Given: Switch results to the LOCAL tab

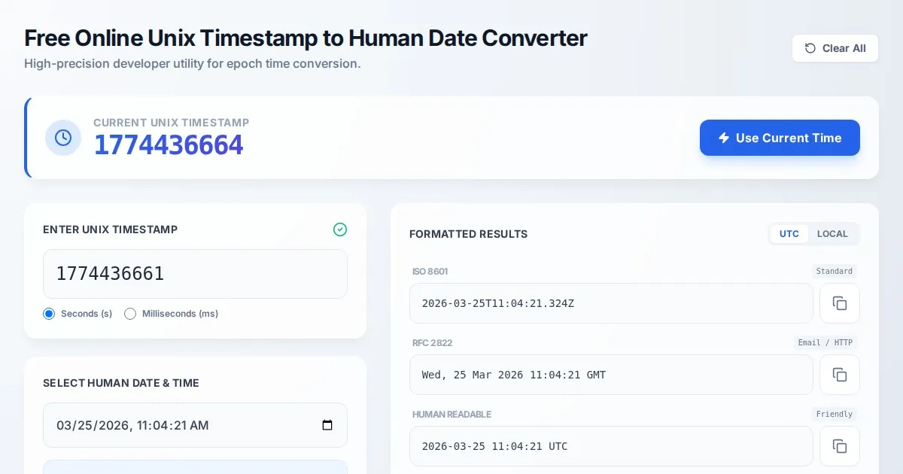Looking at the screenshot, I should coord(832,234).
